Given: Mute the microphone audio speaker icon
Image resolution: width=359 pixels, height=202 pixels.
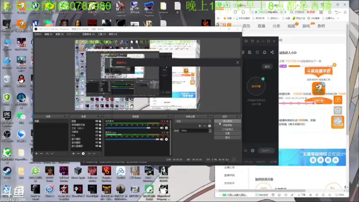Looking at the screenshot, I should [x=162, y=139].
